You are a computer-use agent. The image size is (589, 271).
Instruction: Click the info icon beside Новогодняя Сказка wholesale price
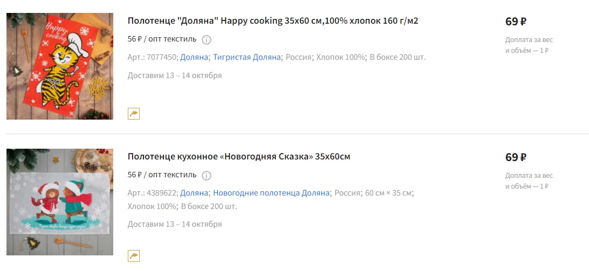(207, 175)
